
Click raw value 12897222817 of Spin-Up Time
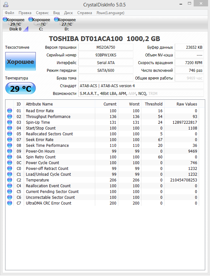(185, 122)
